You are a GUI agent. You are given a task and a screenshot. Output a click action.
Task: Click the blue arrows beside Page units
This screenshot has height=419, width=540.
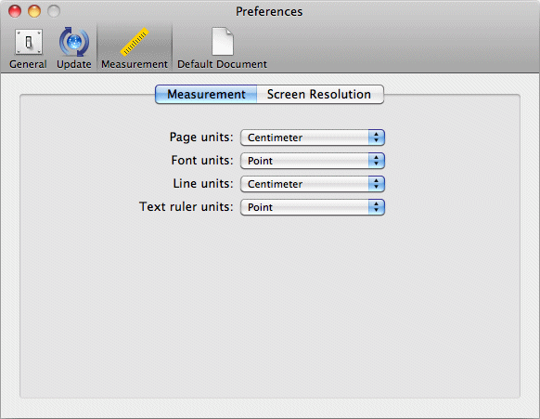[x=376, y=137]
